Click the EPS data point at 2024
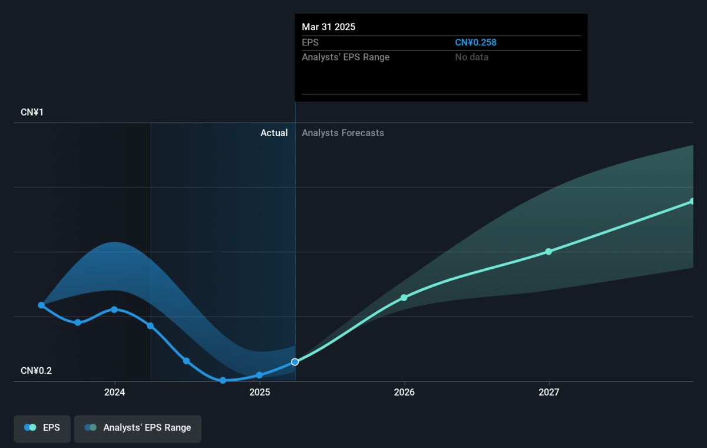The image size is (707, 448). pyautogui.click(x=114, y=309)
